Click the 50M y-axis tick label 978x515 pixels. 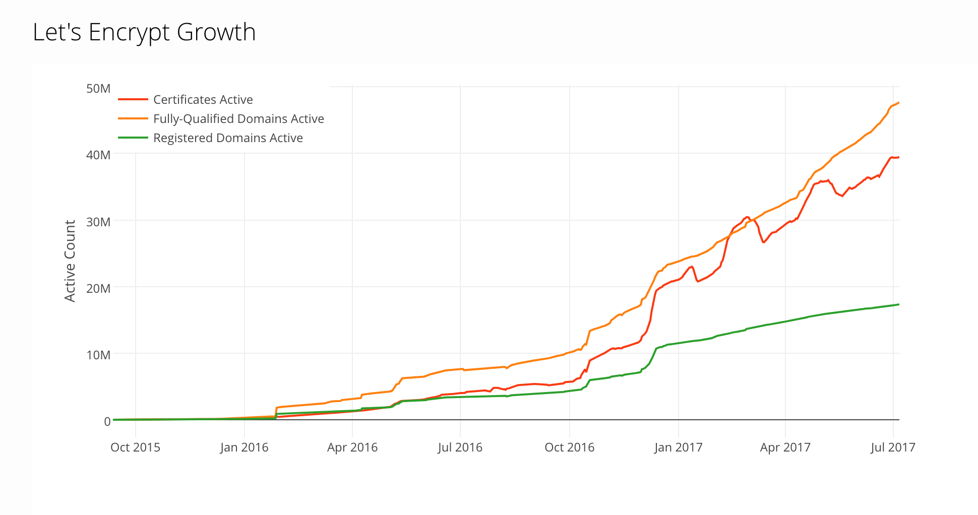(98, 89)
